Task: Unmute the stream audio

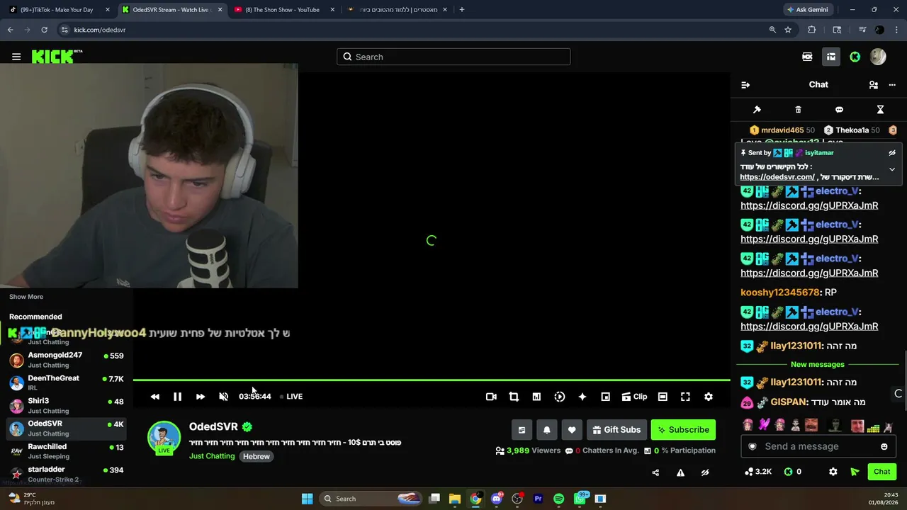Action: click(x=223, y=397)
